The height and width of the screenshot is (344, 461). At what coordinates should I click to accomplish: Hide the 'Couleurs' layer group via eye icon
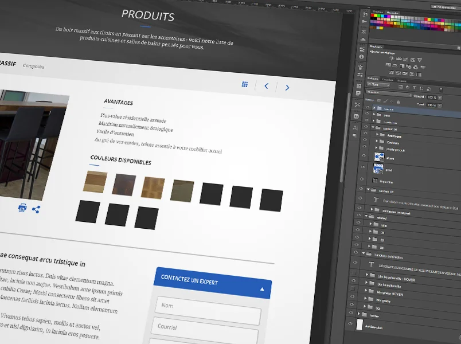click(x=365, y=140)
